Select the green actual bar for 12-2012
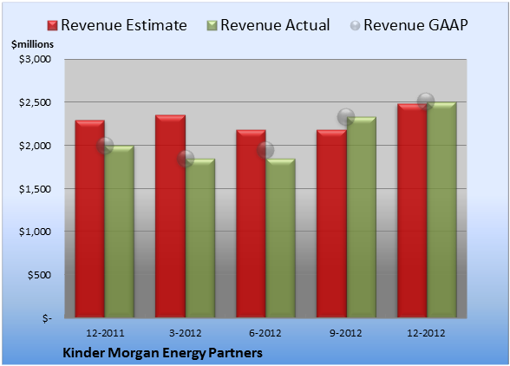Image resolution: width=510 pixels, height=366 pixels. 441,210
